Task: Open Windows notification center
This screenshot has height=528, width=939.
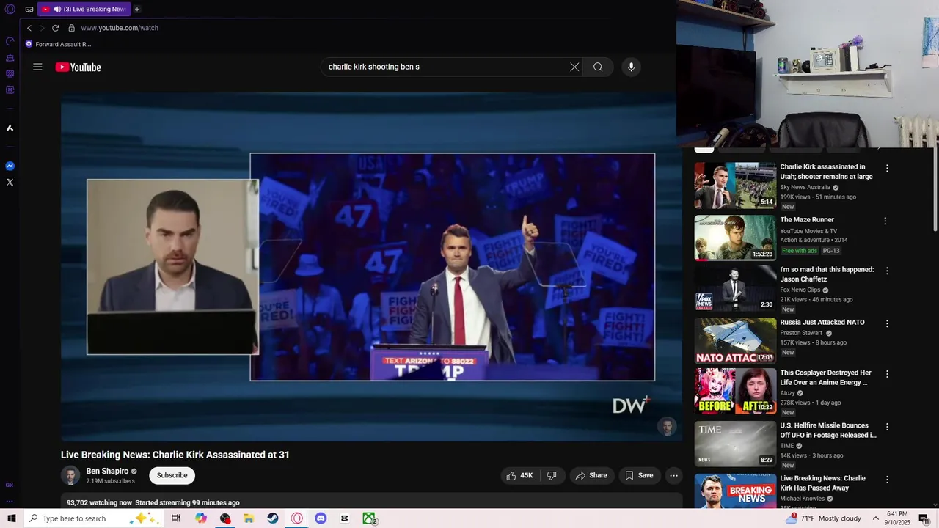Action: point(924,518)
